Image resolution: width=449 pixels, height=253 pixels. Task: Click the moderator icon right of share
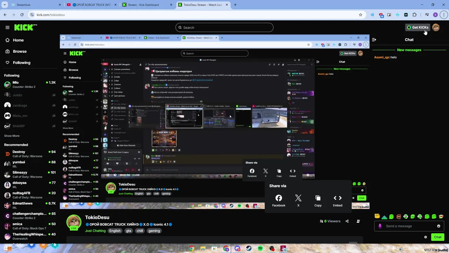click(358, 221)
